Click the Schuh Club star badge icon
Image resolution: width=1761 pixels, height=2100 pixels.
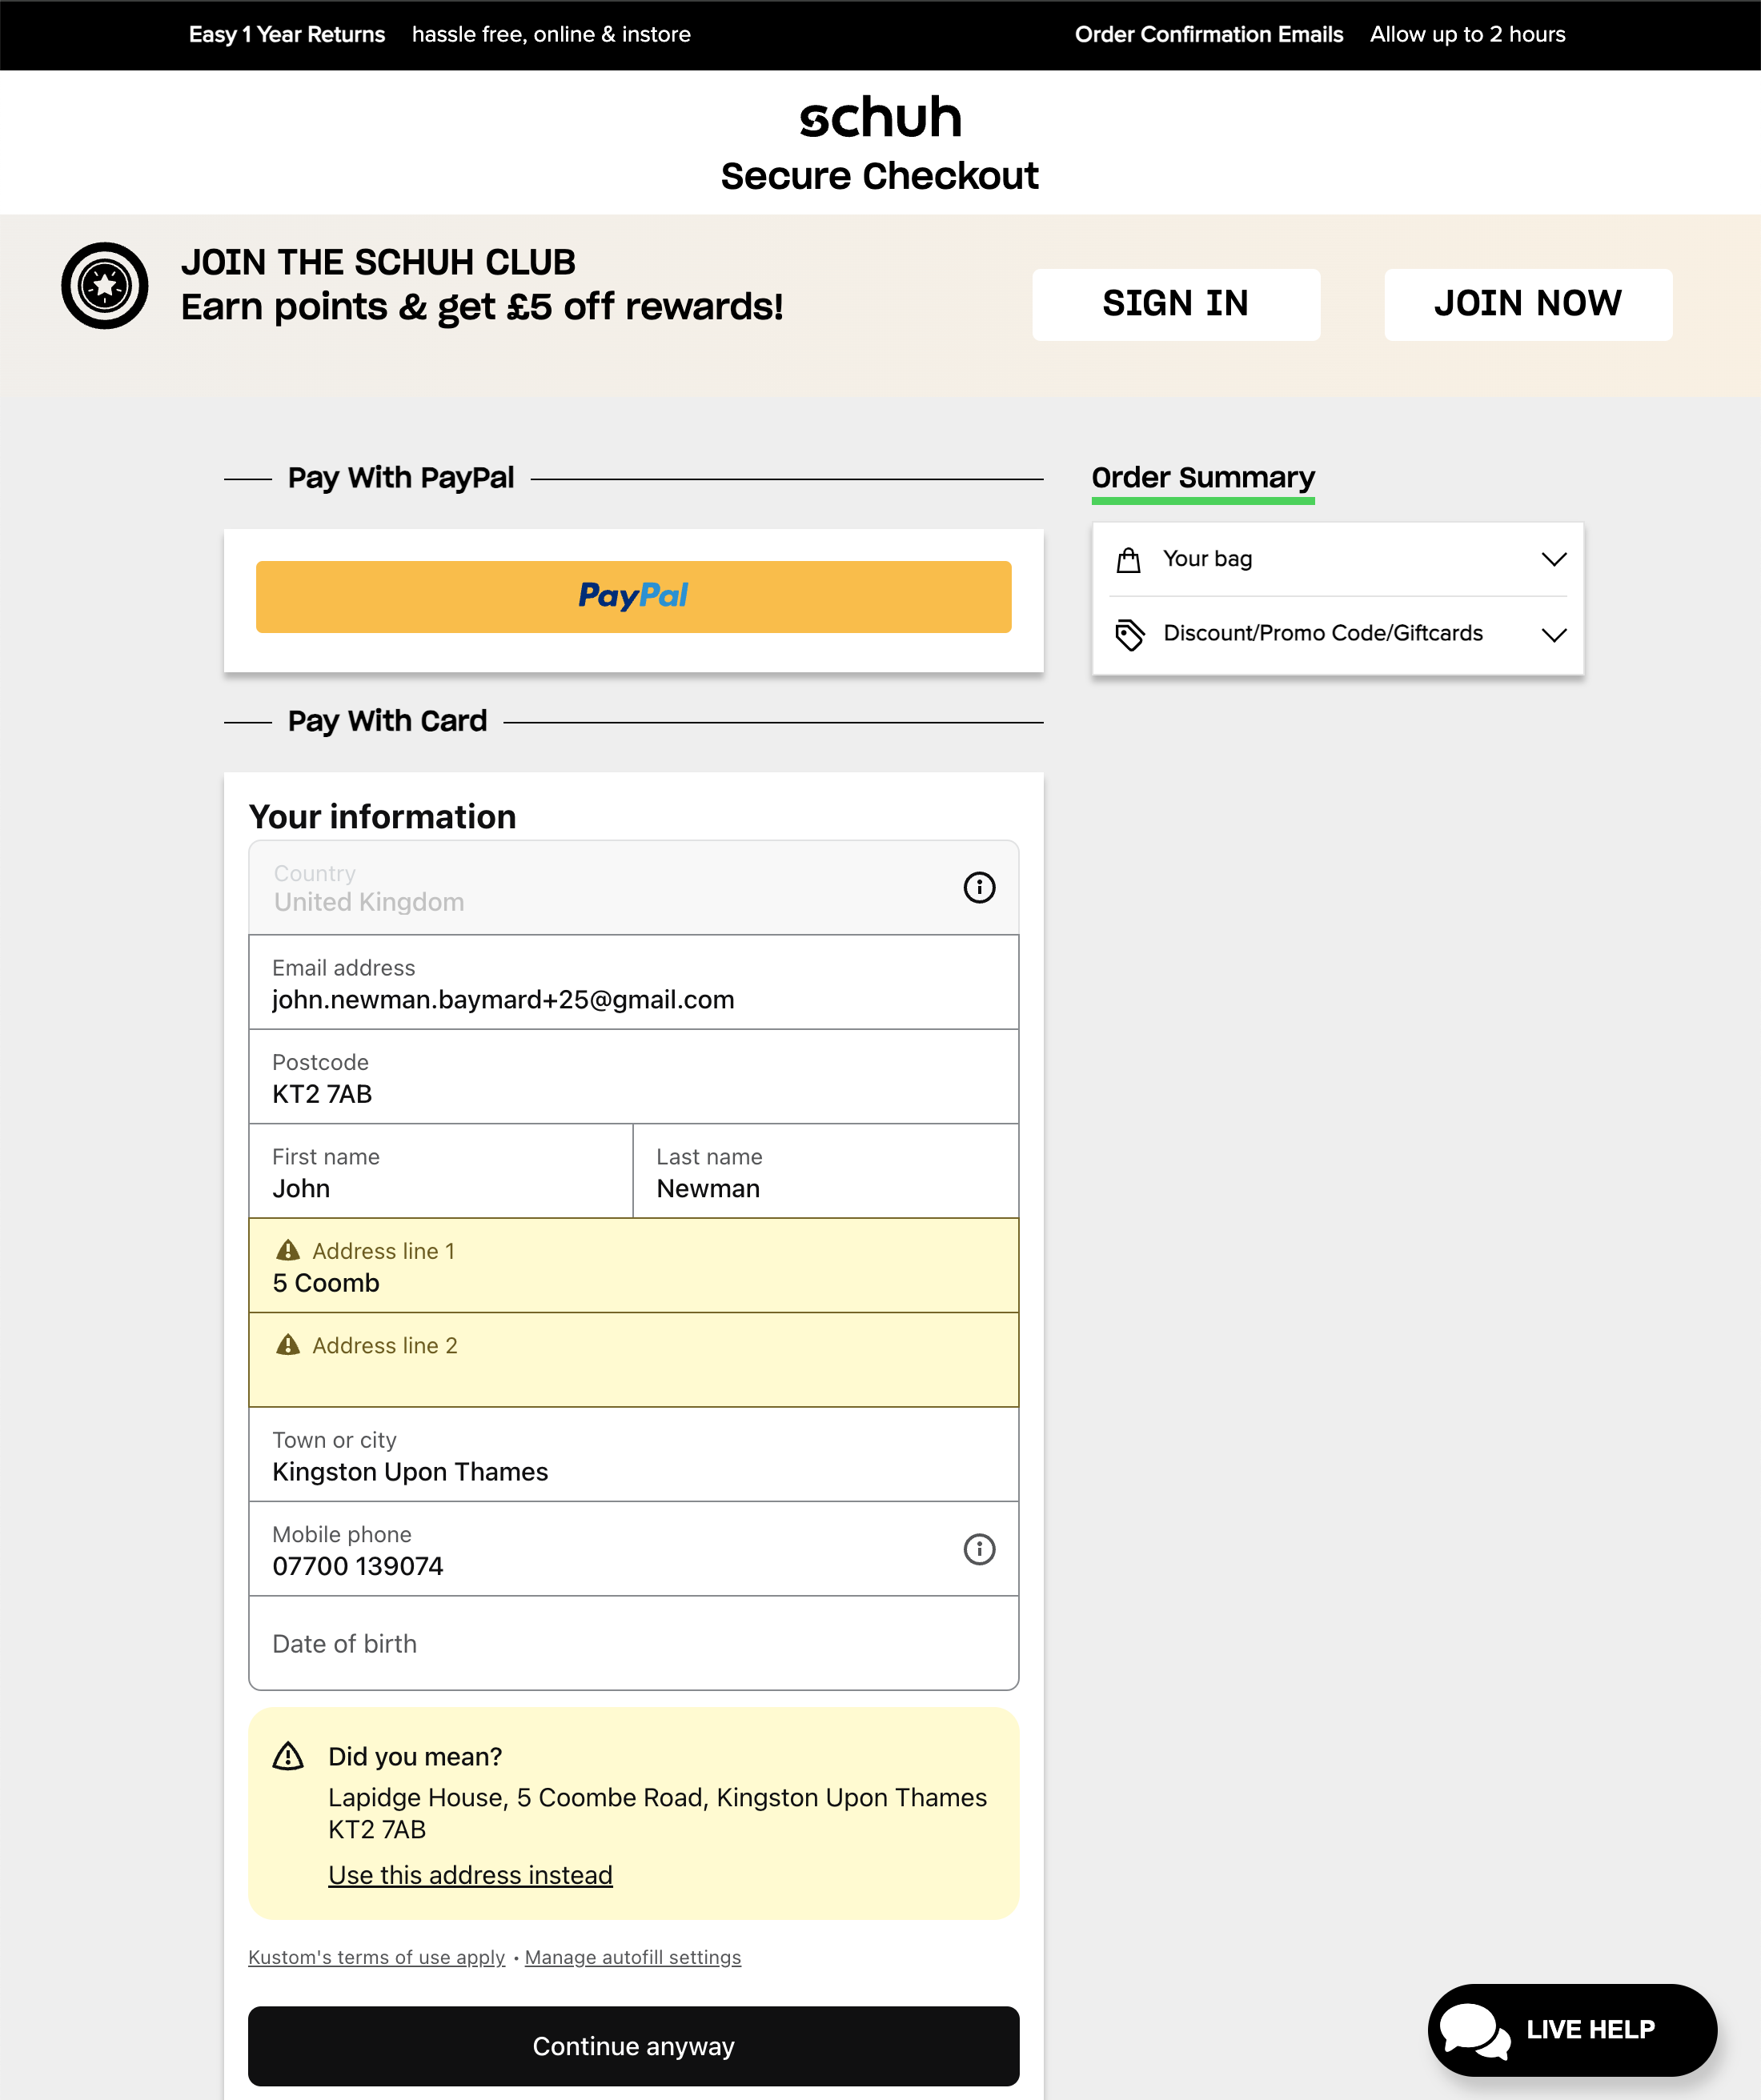[x=105, y=286]
